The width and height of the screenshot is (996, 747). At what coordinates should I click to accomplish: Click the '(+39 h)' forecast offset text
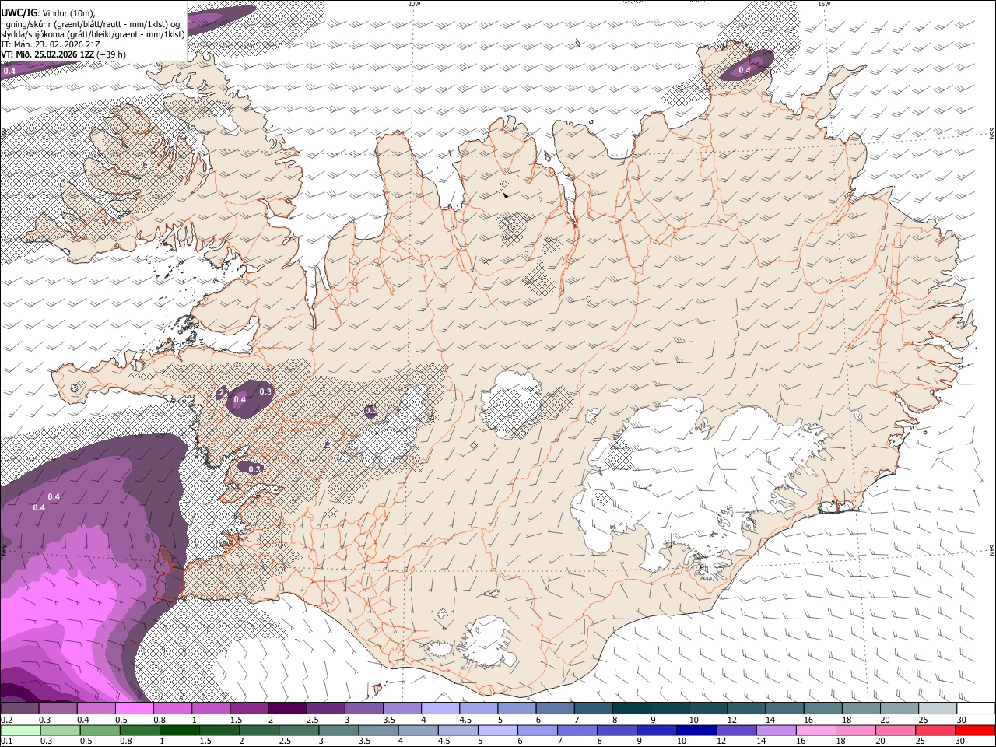point(112,54)
